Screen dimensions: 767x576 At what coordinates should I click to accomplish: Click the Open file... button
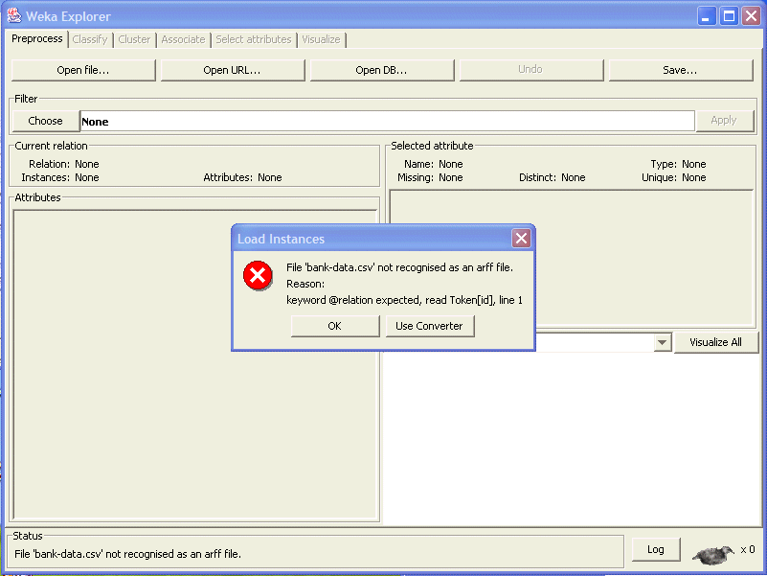pyautogui.click(x=83, y=70)
